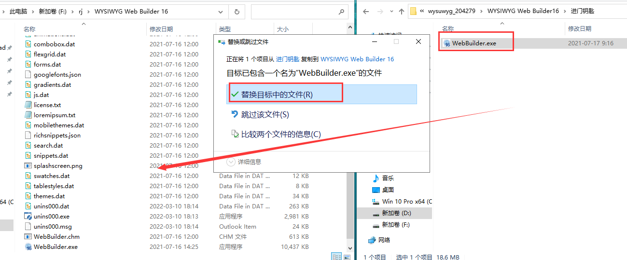627x260 pixels.
Task: Click the splashscreen.png image icon
Action: point(28,165)
